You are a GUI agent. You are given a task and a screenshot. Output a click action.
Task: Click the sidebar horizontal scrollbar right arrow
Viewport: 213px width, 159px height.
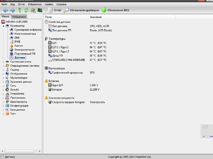coord(39,151)
